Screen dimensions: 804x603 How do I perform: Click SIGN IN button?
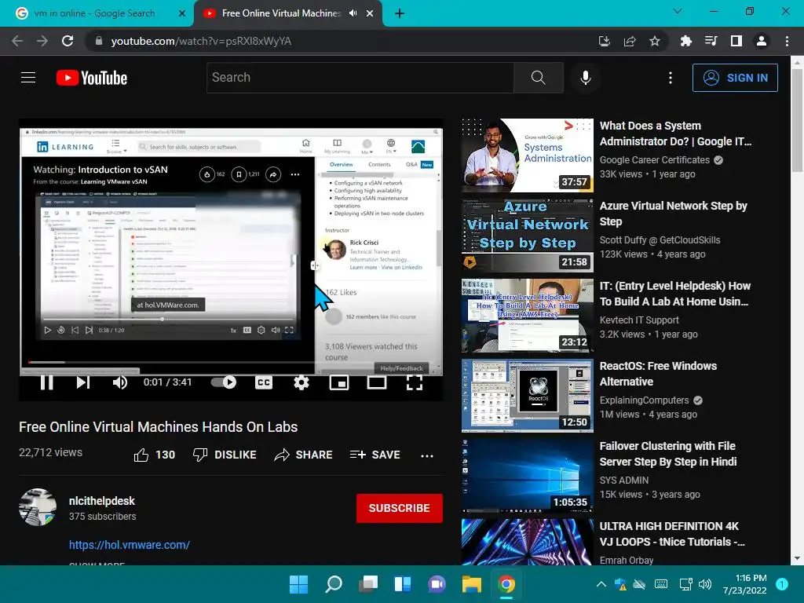pos(735,78)
